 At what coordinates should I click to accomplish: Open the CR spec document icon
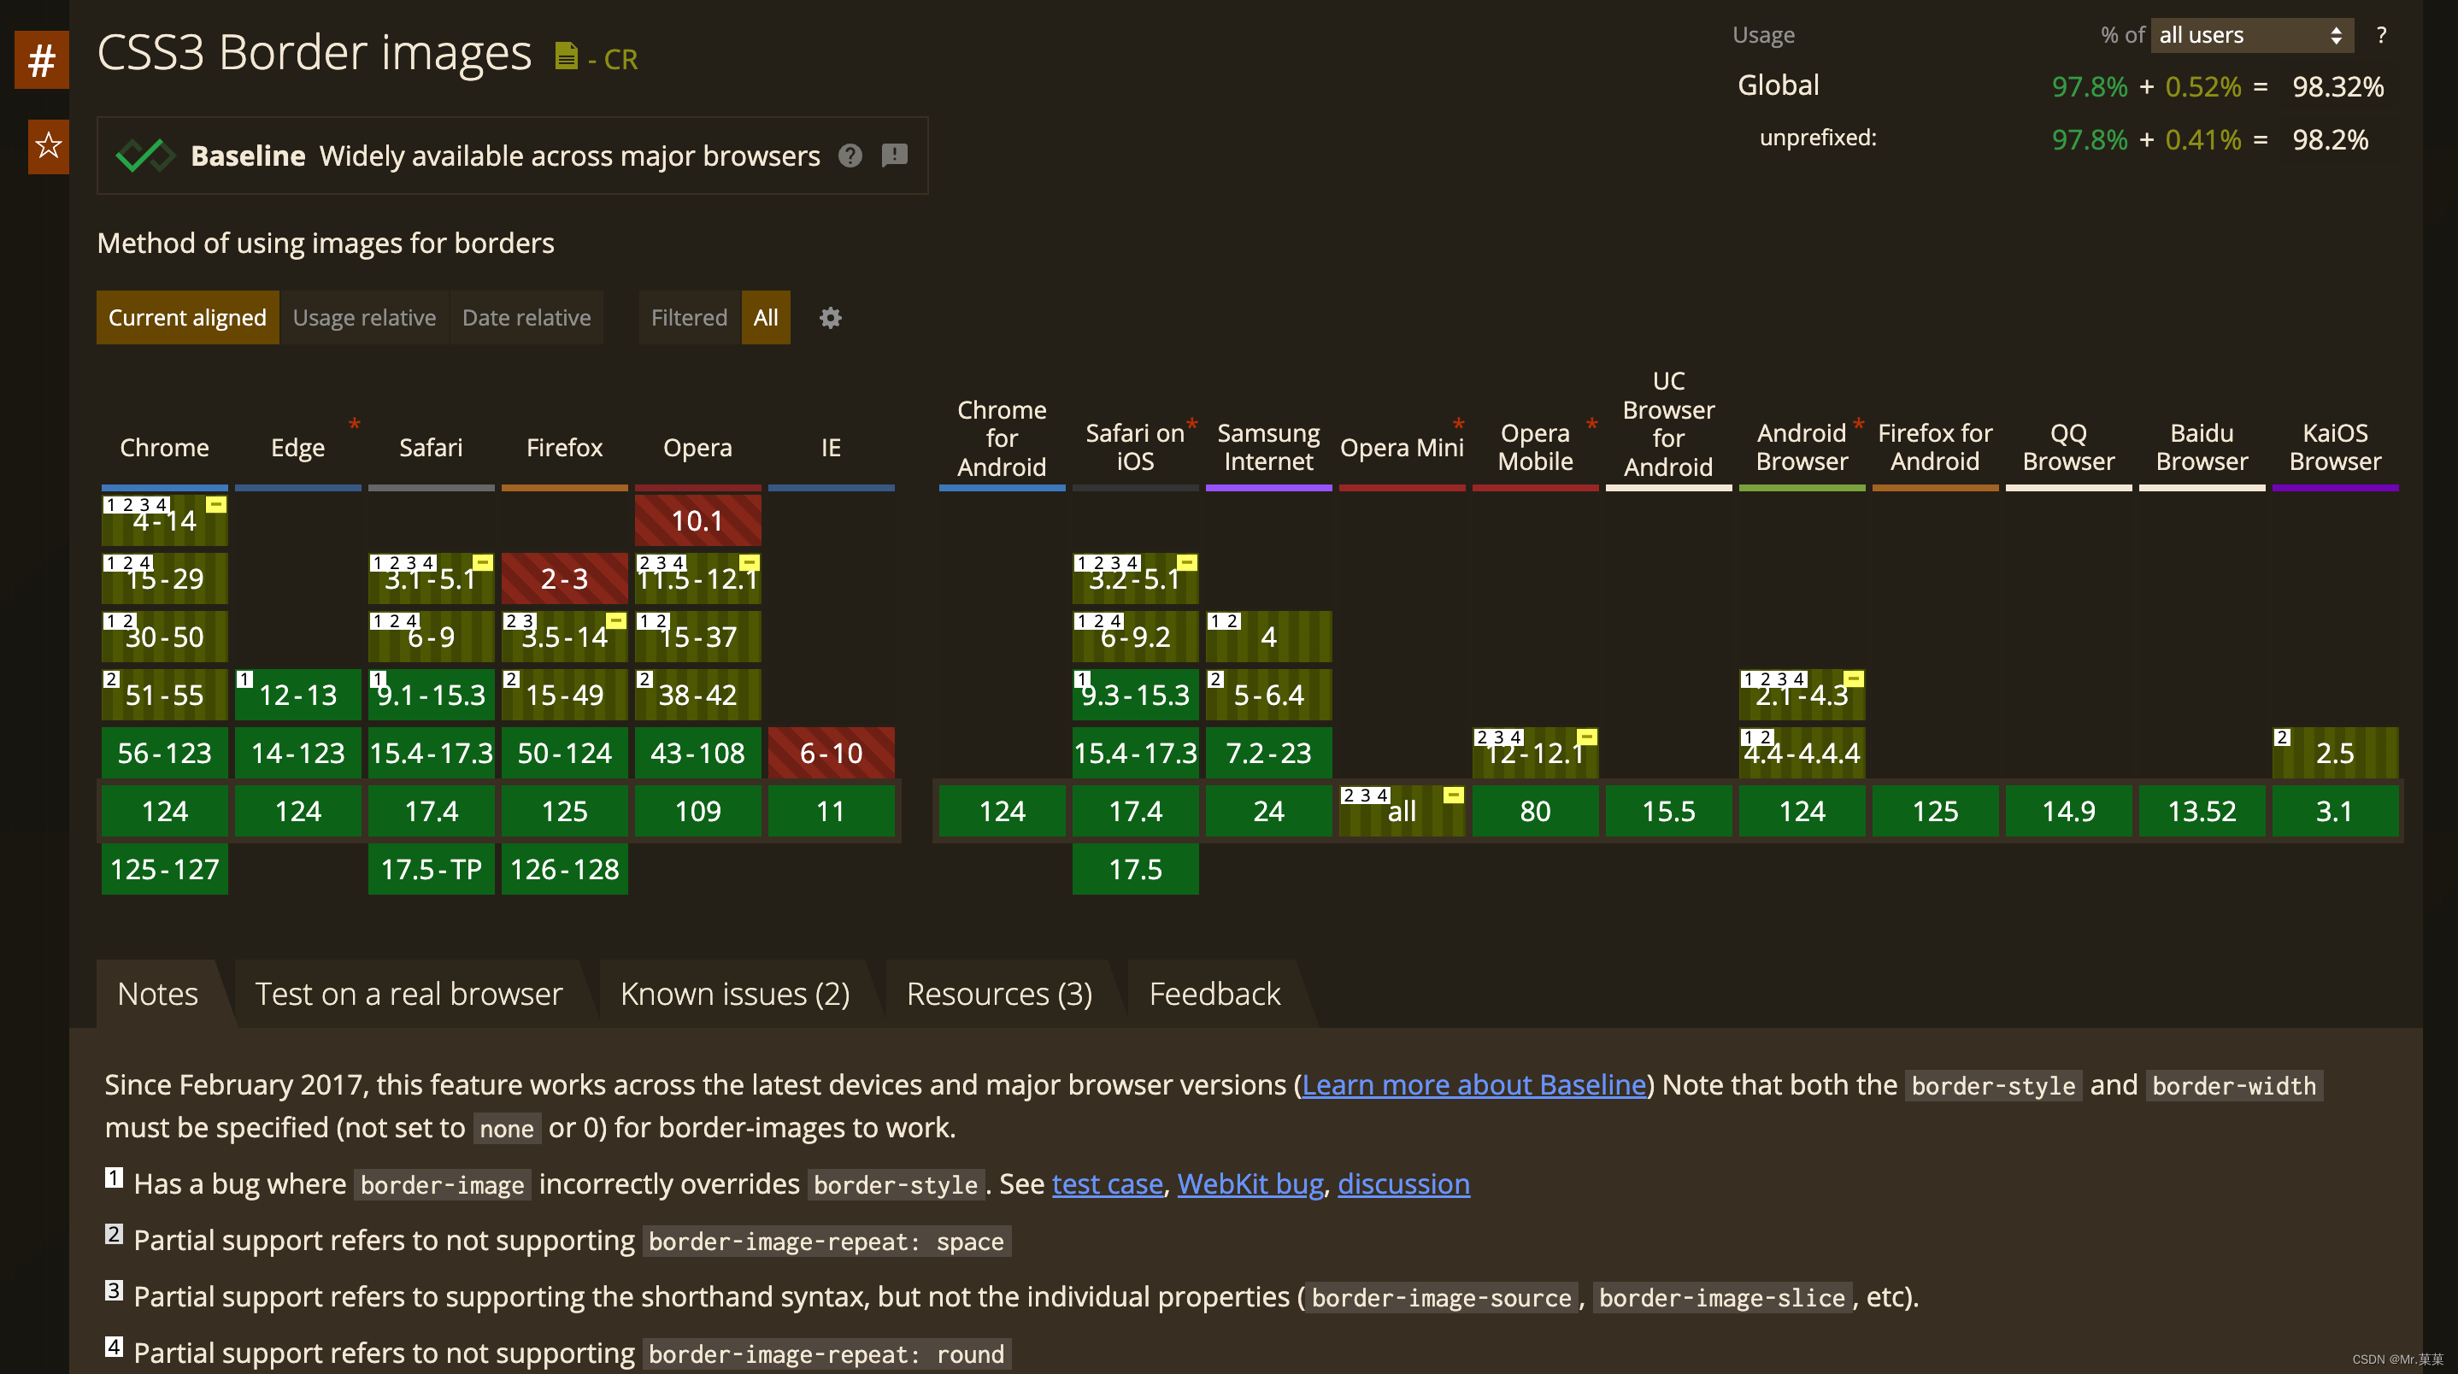(x=566, y=56)
